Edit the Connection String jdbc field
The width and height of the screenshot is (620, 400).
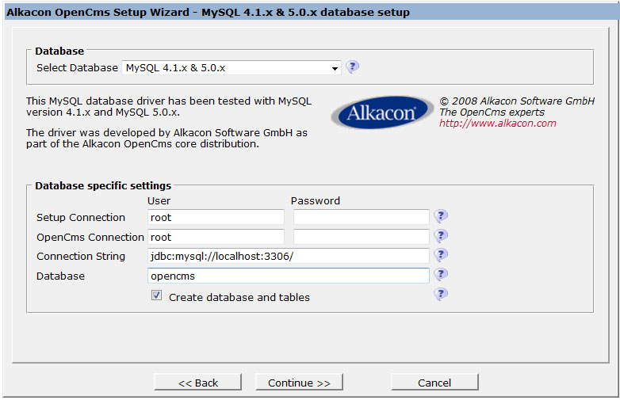[x=289, y=256]
